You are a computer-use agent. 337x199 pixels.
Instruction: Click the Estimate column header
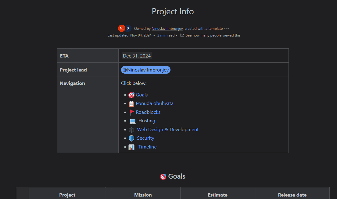pos(217,195)
